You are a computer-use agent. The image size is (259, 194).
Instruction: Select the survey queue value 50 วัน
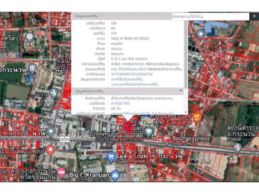click(116, 108)
